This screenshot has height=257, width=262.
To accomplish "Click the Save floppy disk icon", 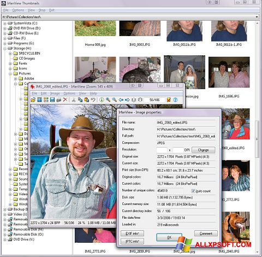I will click(52, 100).
